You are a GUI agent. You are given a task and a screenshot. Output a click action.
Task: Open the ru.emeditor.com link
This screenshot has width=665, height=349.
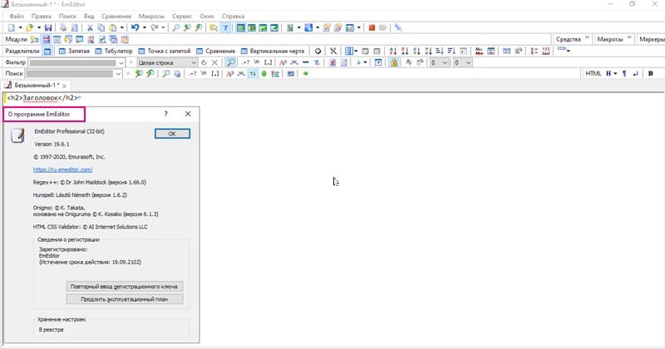[x=63, y=170]
